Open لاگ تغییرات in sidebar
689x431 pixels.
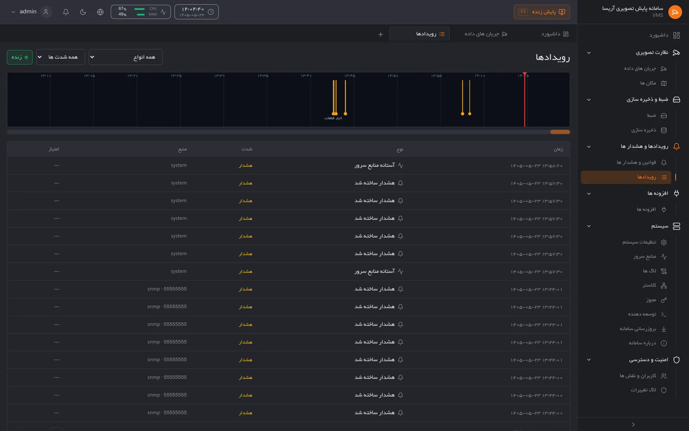point(649,390)
